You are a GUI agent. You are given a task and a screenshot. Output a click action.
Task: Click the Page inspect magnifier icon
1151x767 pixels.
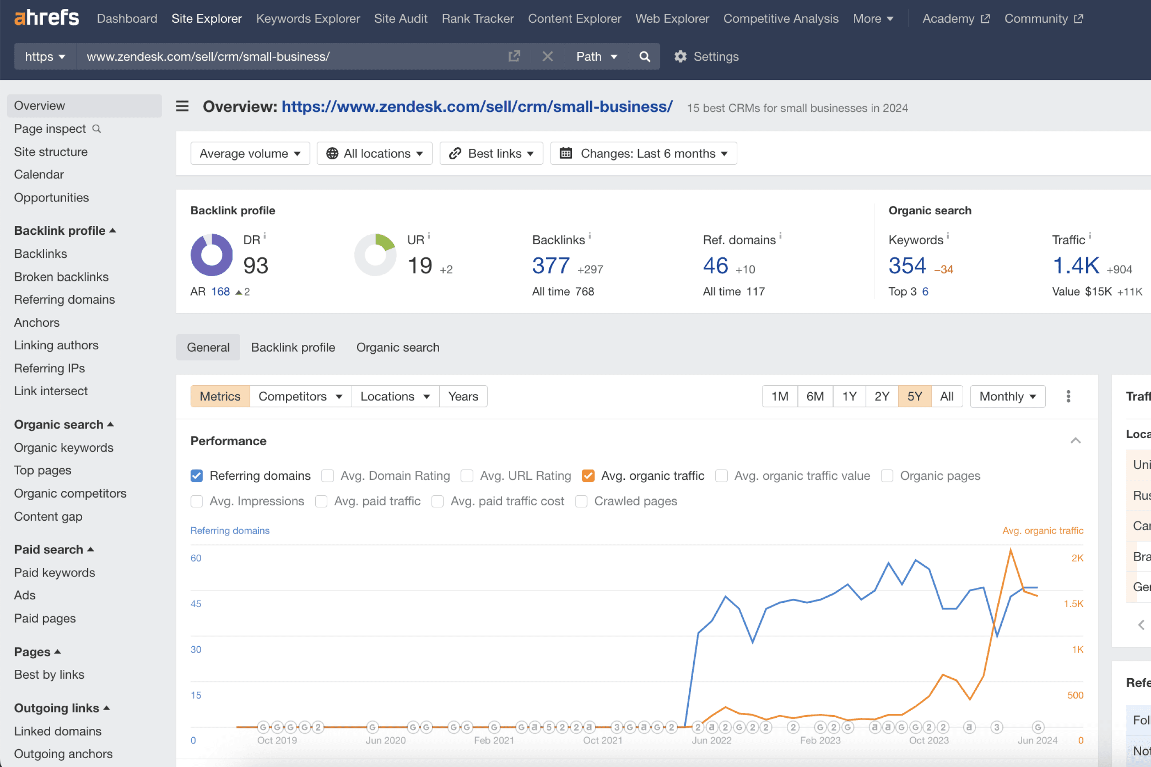(97, 129)
